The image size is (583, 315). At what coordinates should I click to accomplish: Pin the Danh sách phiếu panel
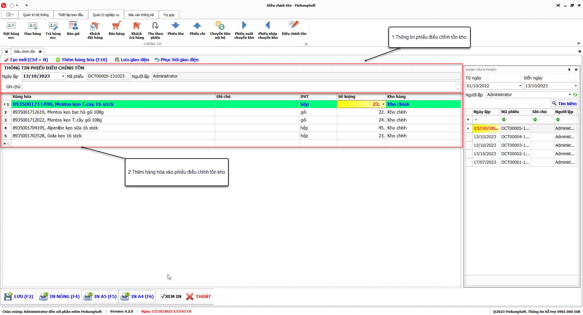pos(569,70)
